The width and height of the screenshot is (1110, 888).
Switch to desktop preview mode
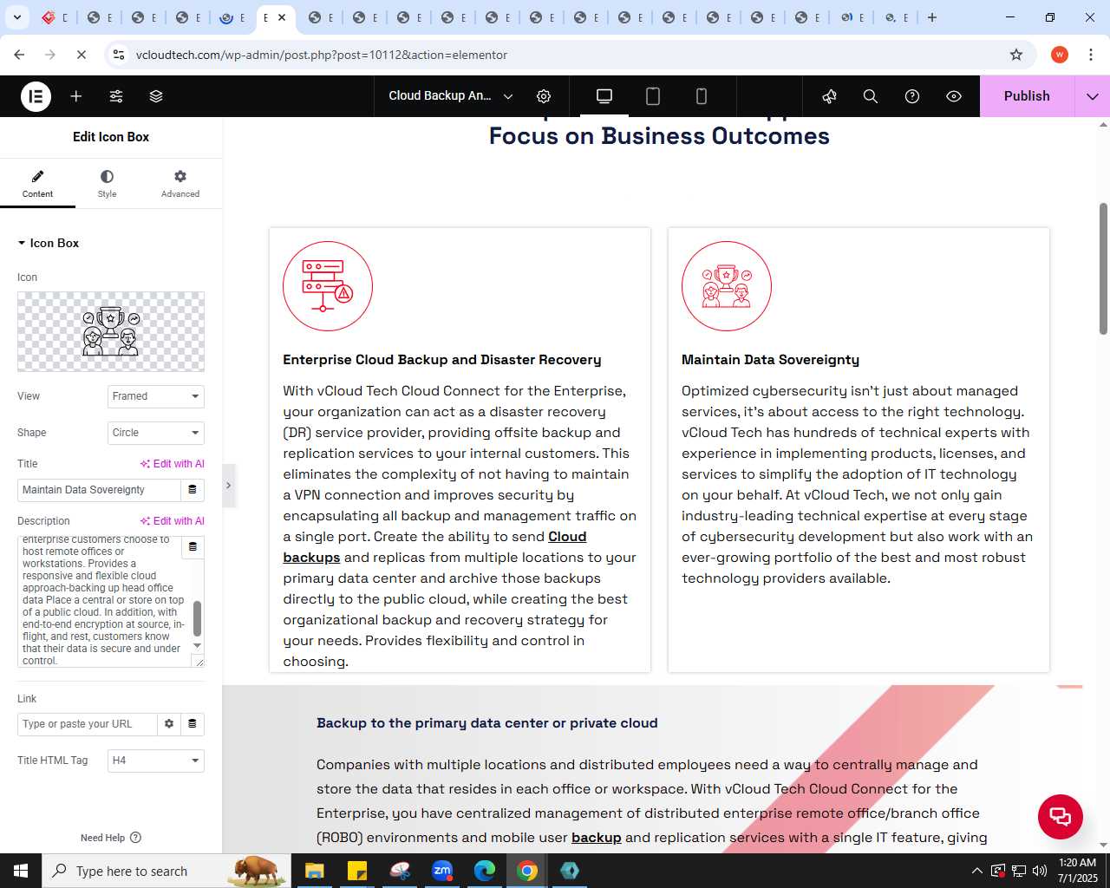[x=604, y=96]
